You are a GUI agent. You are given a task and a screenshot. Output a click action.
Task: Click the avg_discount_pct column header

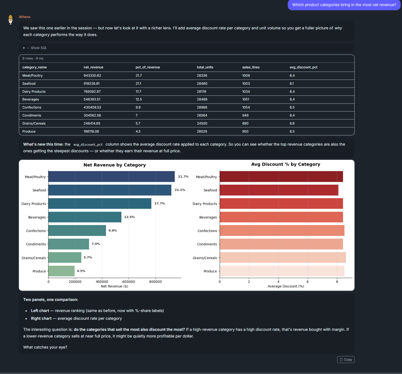tap(304, 67)
